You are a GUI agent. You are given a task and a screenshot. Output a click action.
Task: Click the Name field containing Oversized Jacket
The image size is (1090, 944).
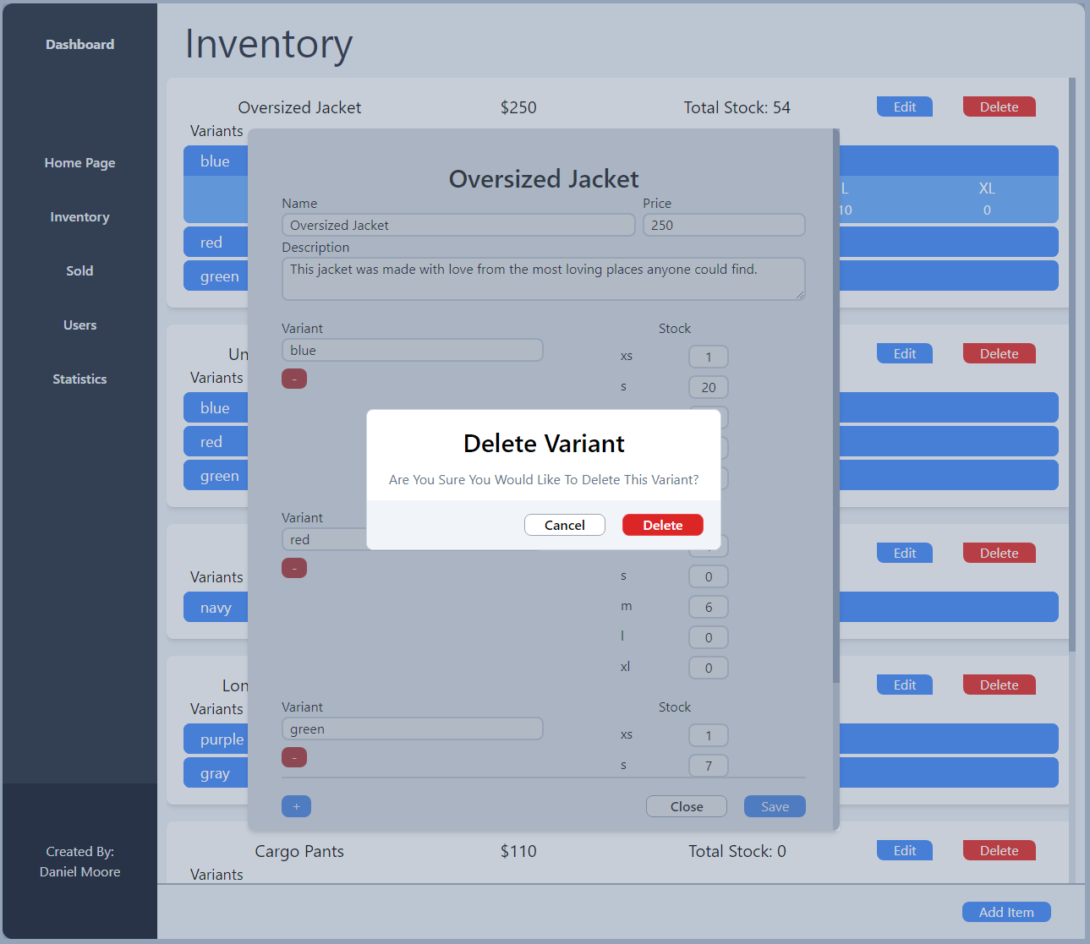point(458,225)
